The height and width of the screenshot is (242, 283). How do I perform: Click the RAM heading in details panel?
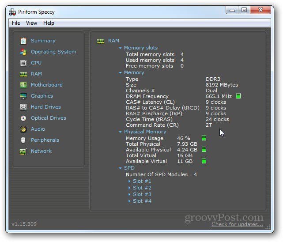tap(113, 41)
